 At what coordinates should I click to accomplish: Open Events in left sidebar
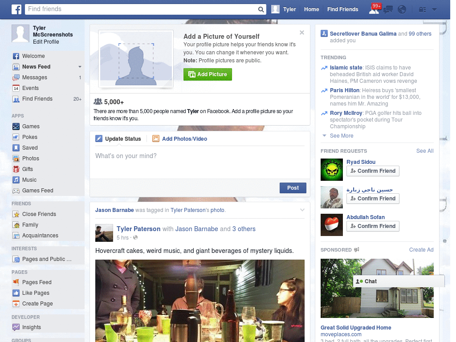[48, 88]
